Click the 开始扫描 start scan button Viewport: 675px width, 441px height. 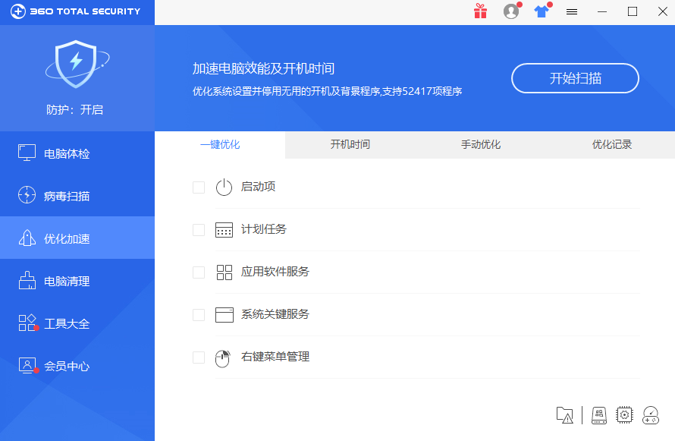pyautogui.click(x=574, y=78)
